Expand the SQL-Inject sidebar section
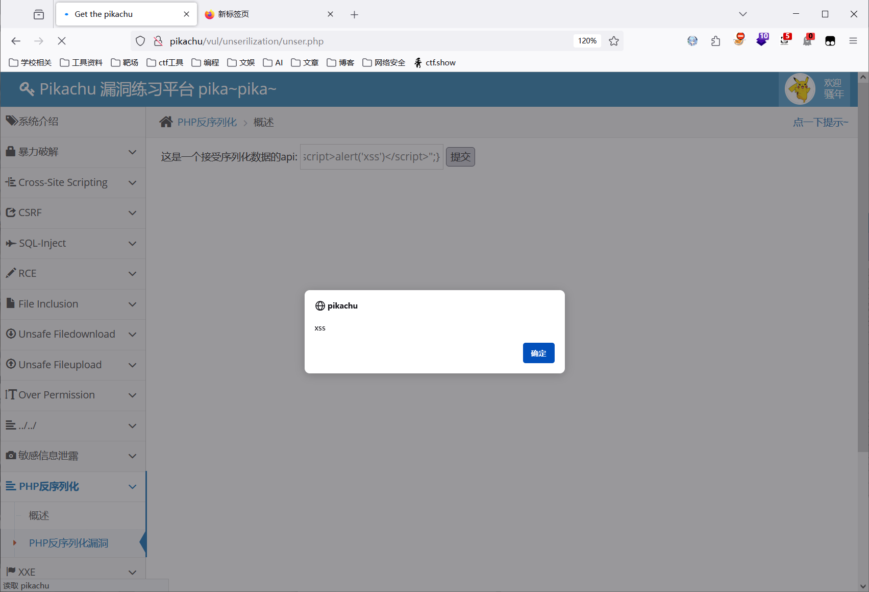The image size is (869, 592). [73, 243]
